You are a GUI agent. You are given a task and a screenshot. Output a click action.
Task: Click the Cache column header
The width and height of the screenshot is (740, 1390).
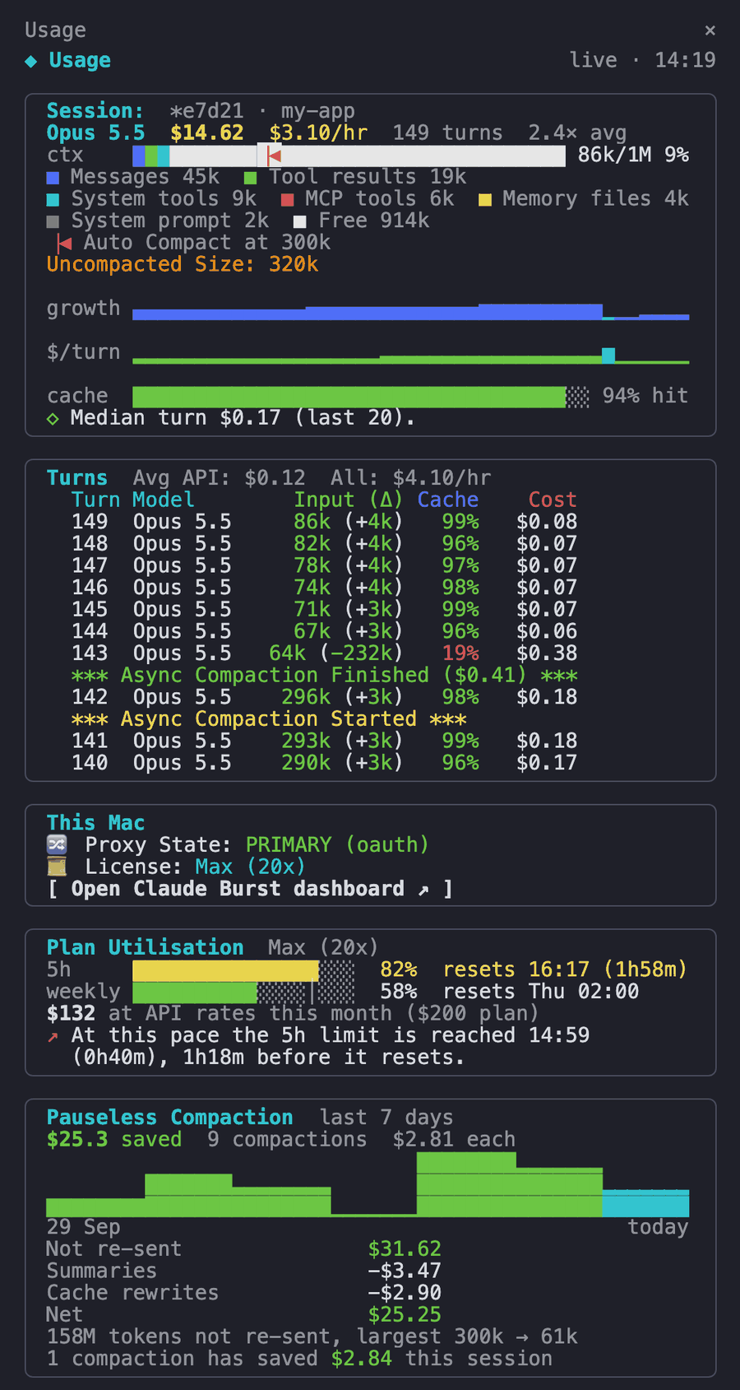pos(448,500)
